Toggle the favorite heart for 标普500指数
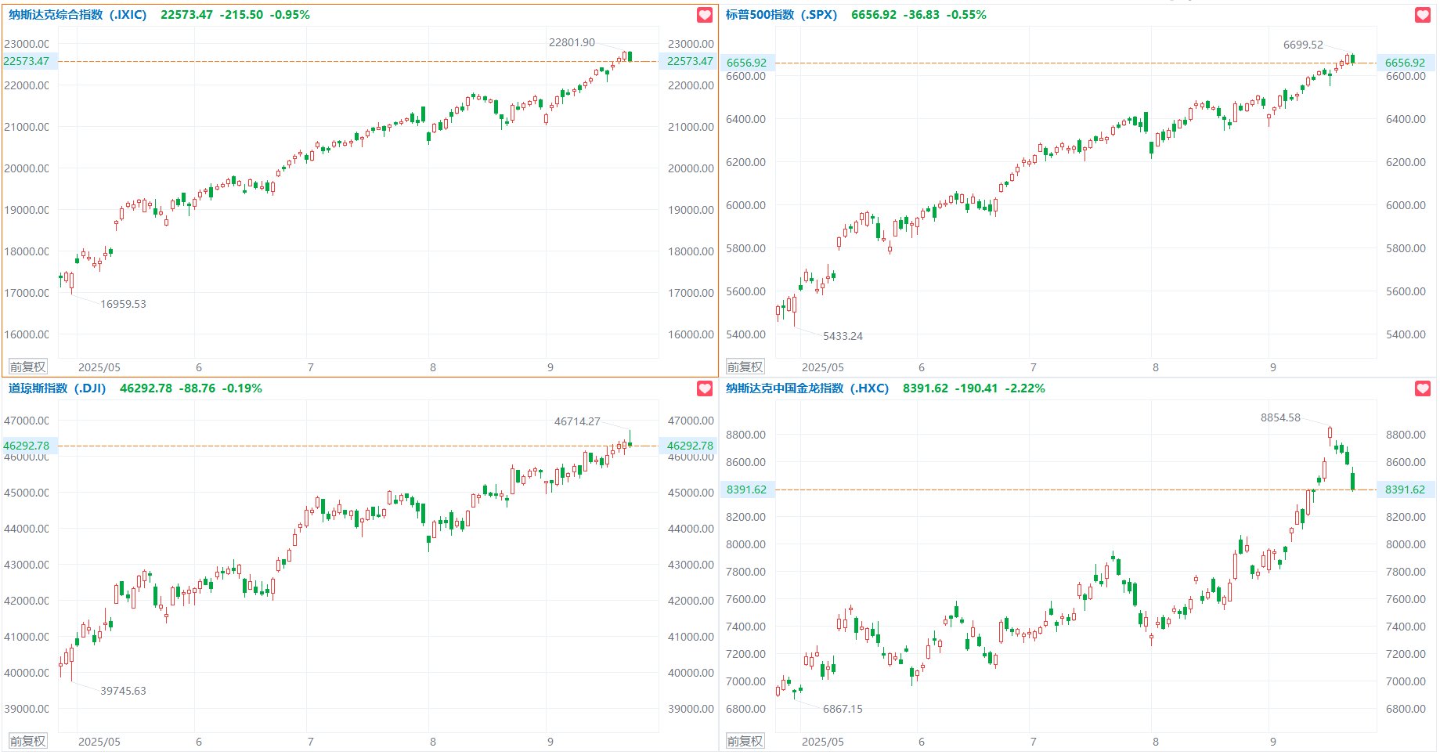This screenshot has width=1440, height=755. click(1423, 15)
